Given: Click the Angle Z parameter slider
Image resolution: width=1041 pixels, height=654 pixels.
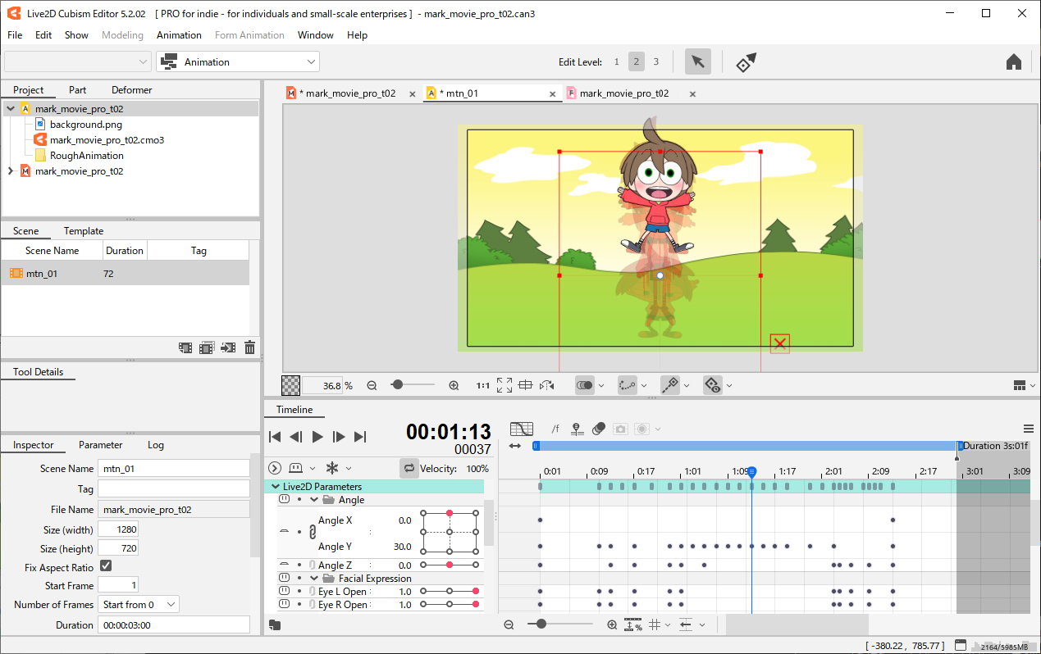Looking at the screenshot, I should click(450, 565).
